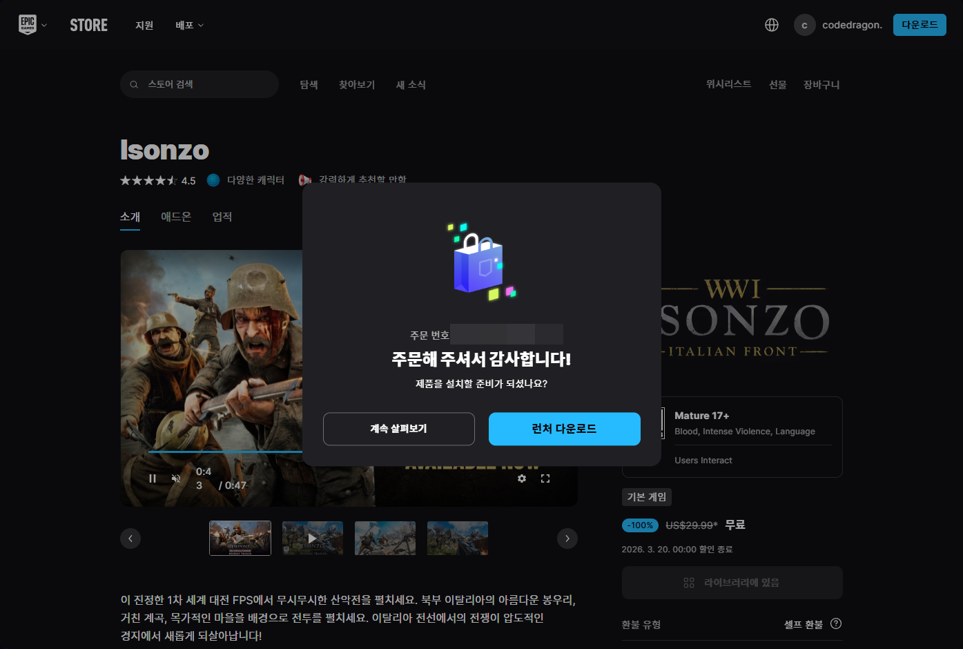The height and width of the screenshot is (649, 963).
Task: Open the 찾아보기 browse link
Action: (x=356, y=84)
